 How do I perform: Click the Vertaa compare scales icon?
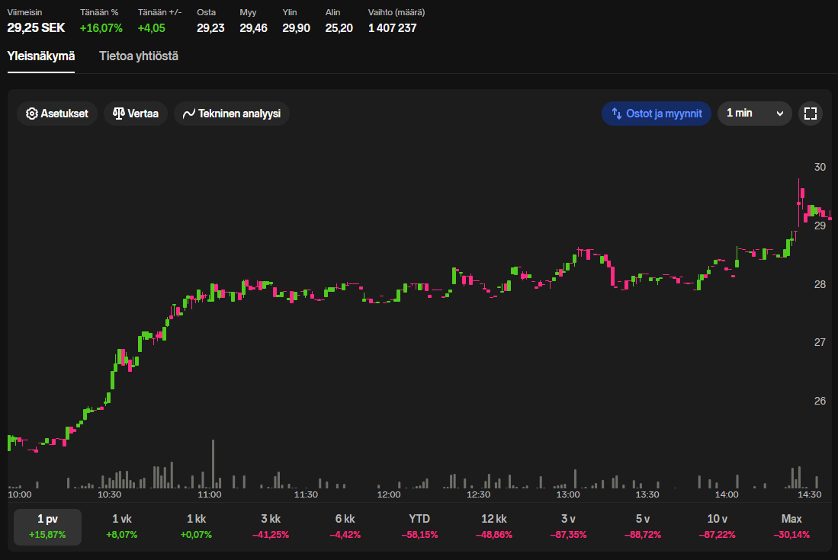118,114
